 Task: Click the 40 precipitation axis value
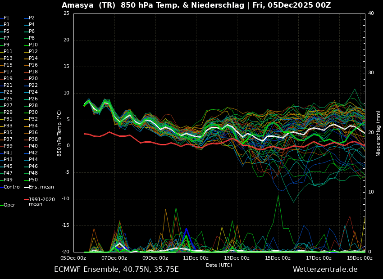coord(371,13)
